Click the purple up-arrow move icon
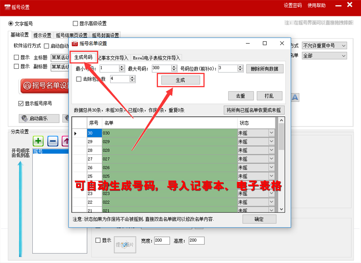Viewport: 361px width, 263px height. click(65, 141)
